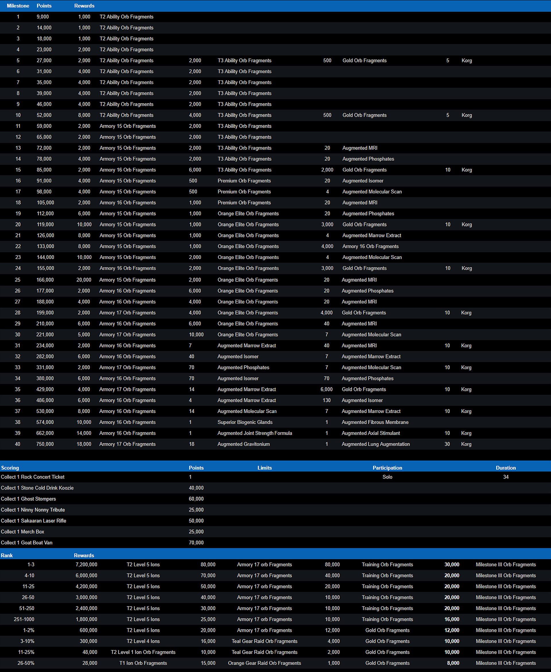Click rank 1-3 reward row

point(31,564)
